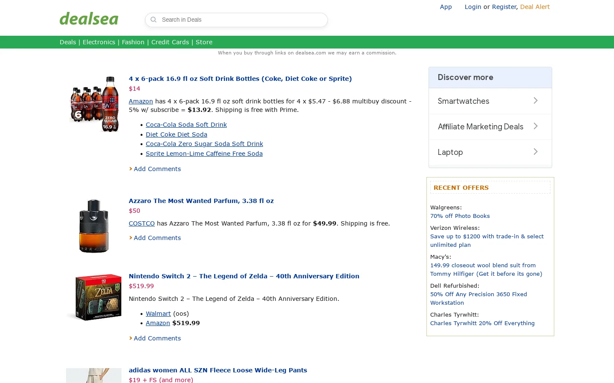Click the Discover more heading
The image size is (614, 383).
click(x=465, y=77)
